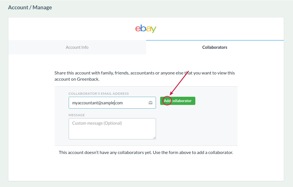
Task: Click the Custom message optional text area
Action: point(112,129)
